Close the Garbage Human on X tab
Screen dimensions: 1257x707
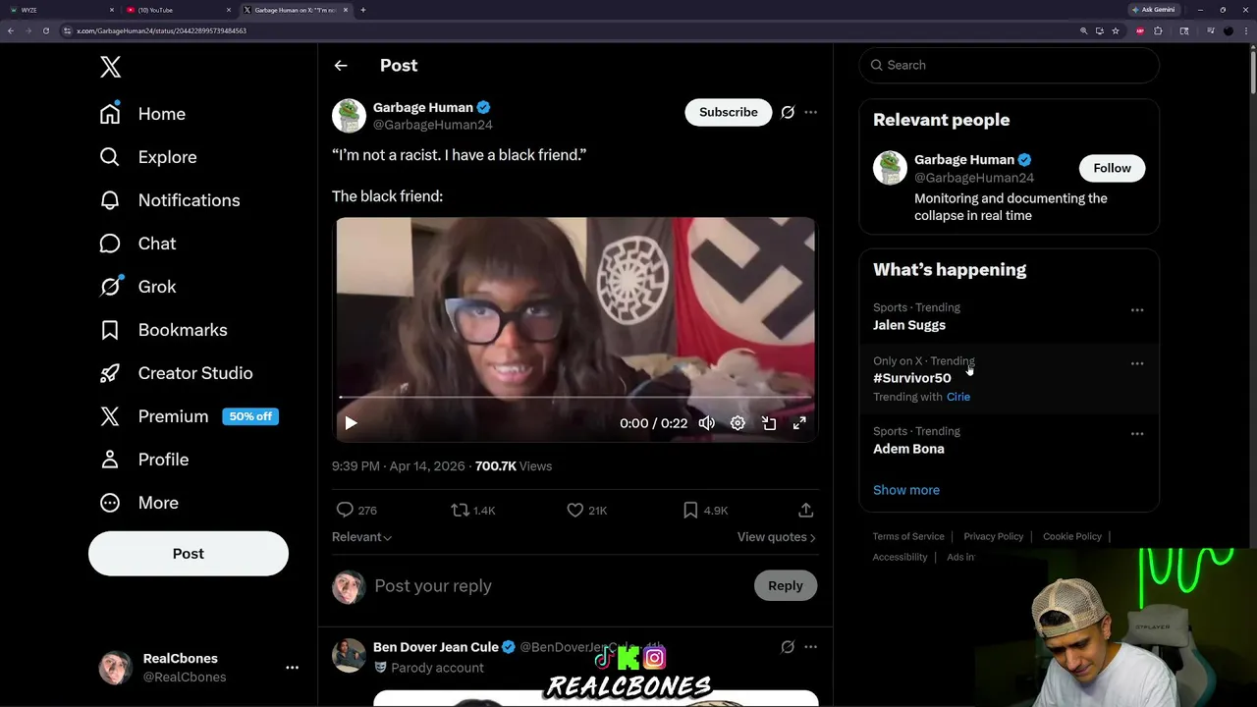pos(346,10)
